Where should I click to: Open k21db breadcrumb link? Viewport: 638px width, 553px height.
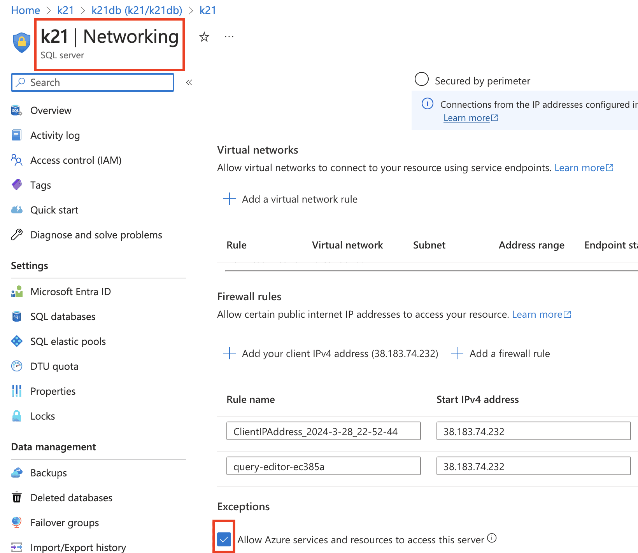click(137, 10)
